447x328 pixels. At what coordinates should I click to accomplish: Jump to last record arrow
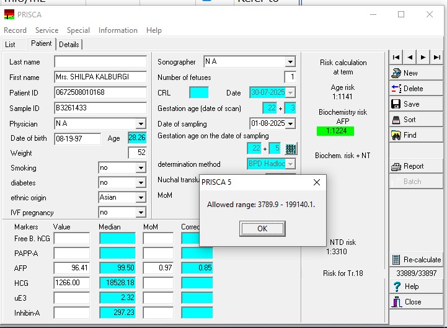pyautogui.click(x=437, y=57)
